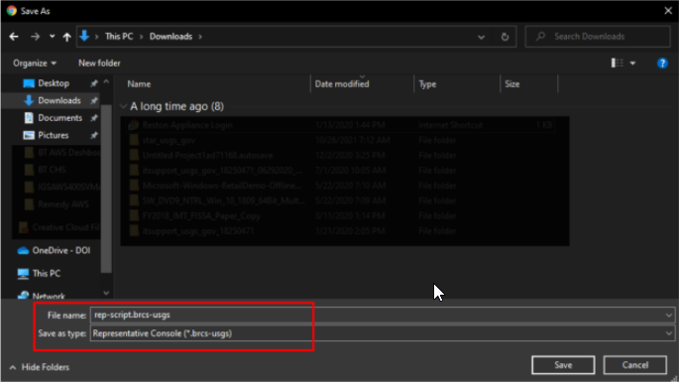Change the view layout icon
679x382 pixels.
(618, 64)
